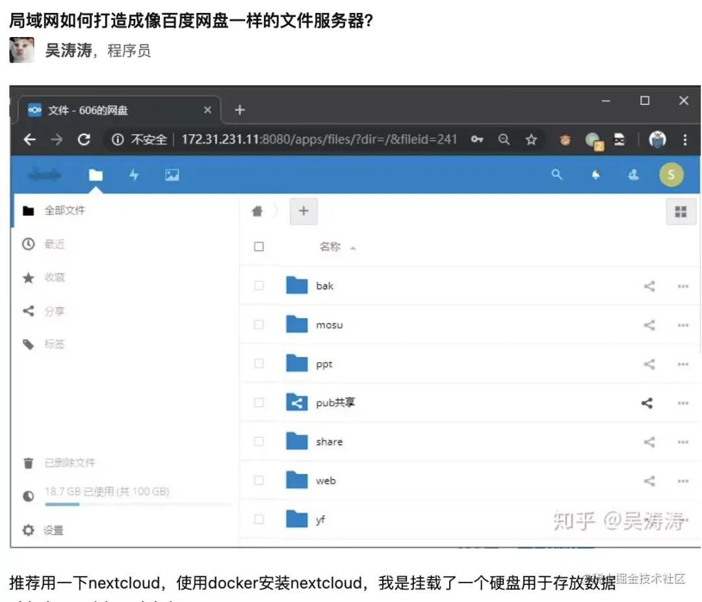Toggle grid view button
The image size is (702, 602).
tap(681, 211)
